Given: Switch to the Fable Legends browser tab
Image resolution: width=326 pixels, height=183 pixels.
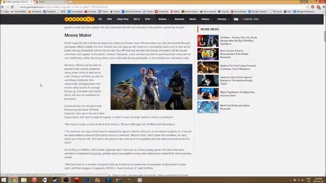Looking at the screenshot, I should (17, 2).
